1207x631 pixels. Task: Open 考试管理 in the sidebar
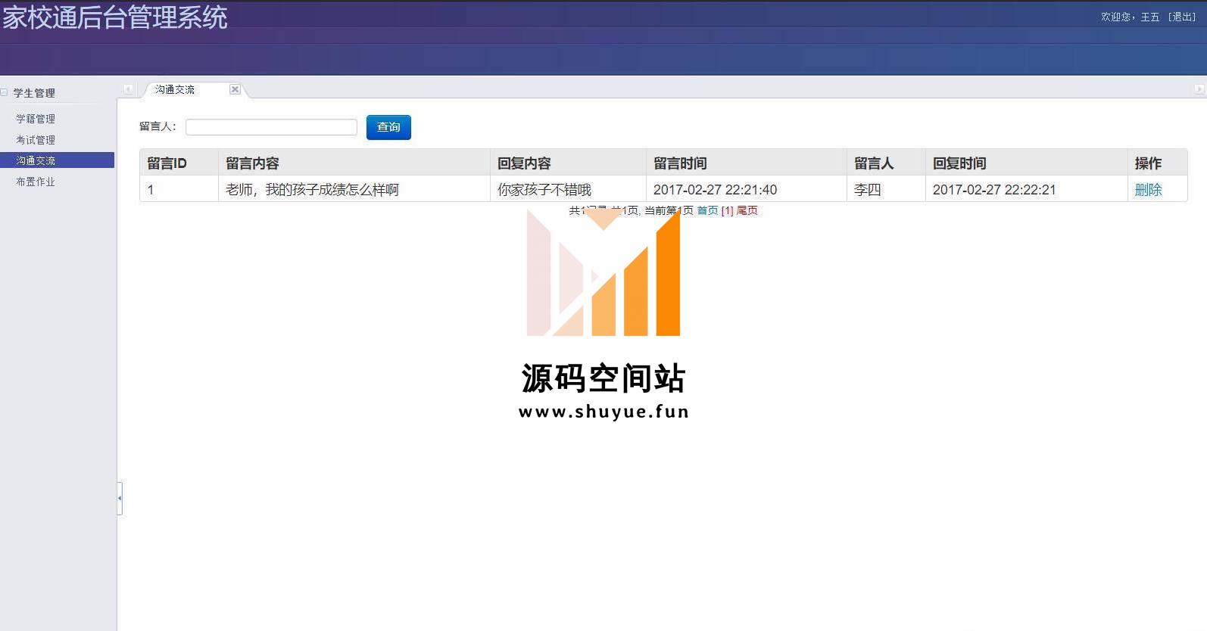click(x=36, y=140)
